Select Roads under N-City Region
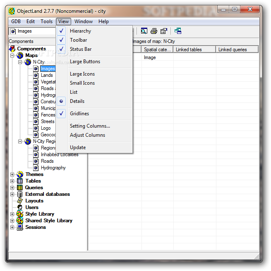271x271 pixels. tap(47, 161)
